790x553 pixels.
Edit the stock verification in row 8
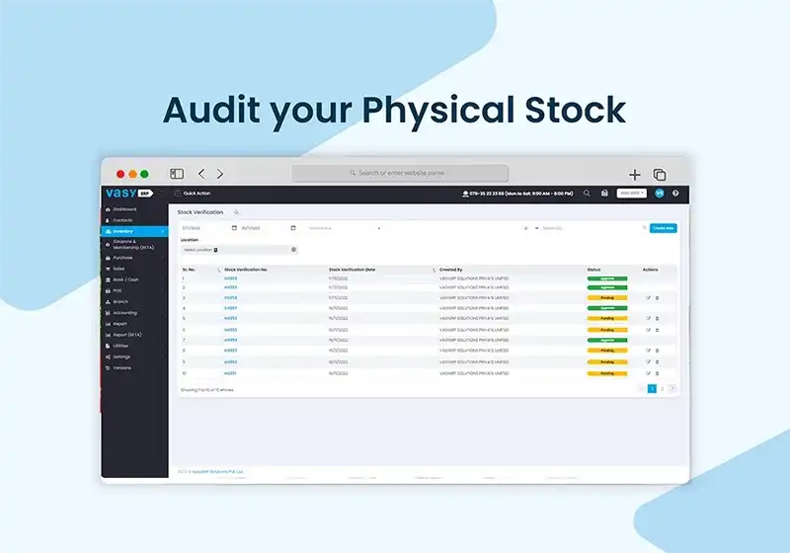click(649, 351)
